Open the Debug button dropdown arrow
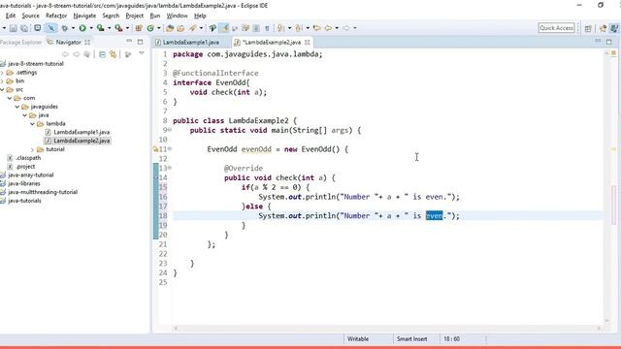The width and height of the screenshot is (621, 349). (73, 28)
